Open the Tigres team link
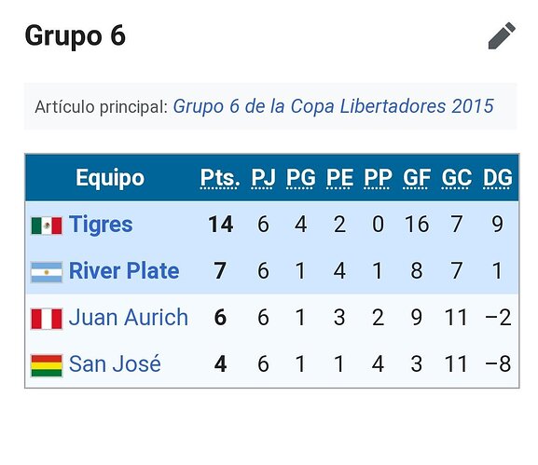 point(101,225)
